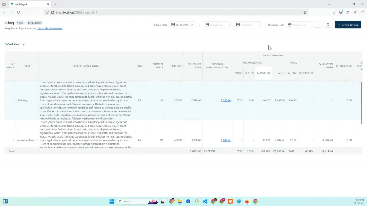367x206 pixels.
Task: Bookmark this page with the star icon
Action: pyautogui.click(x=305, y=12)
